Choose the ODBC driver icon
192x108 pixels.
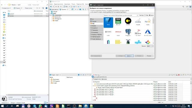pos(108,32)
